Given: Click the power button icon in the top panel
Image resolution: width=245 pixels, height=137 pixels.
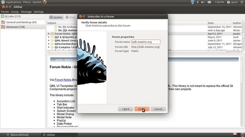Looking at the screenshot, I should point(242,2).
